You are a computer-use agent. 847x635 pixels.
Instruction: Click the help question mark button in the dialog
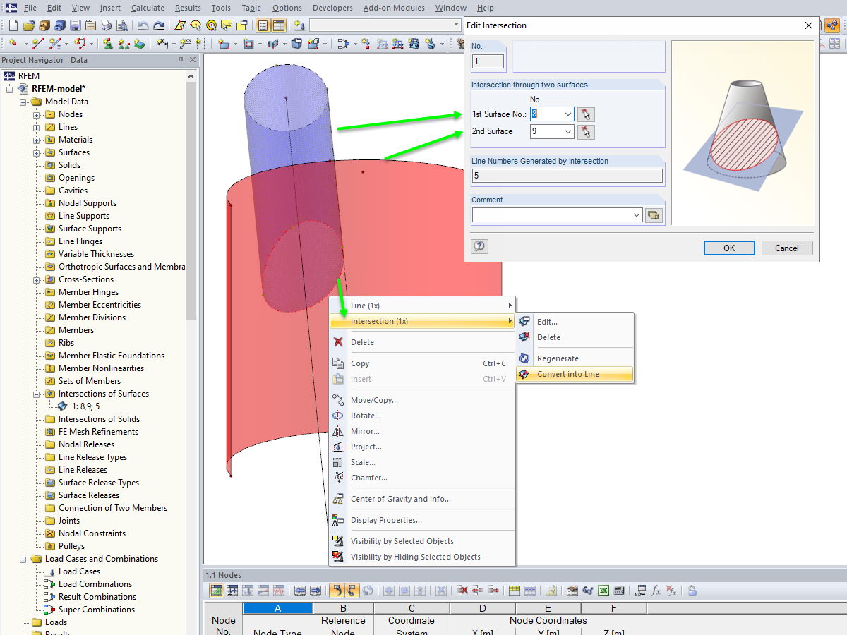480,246
